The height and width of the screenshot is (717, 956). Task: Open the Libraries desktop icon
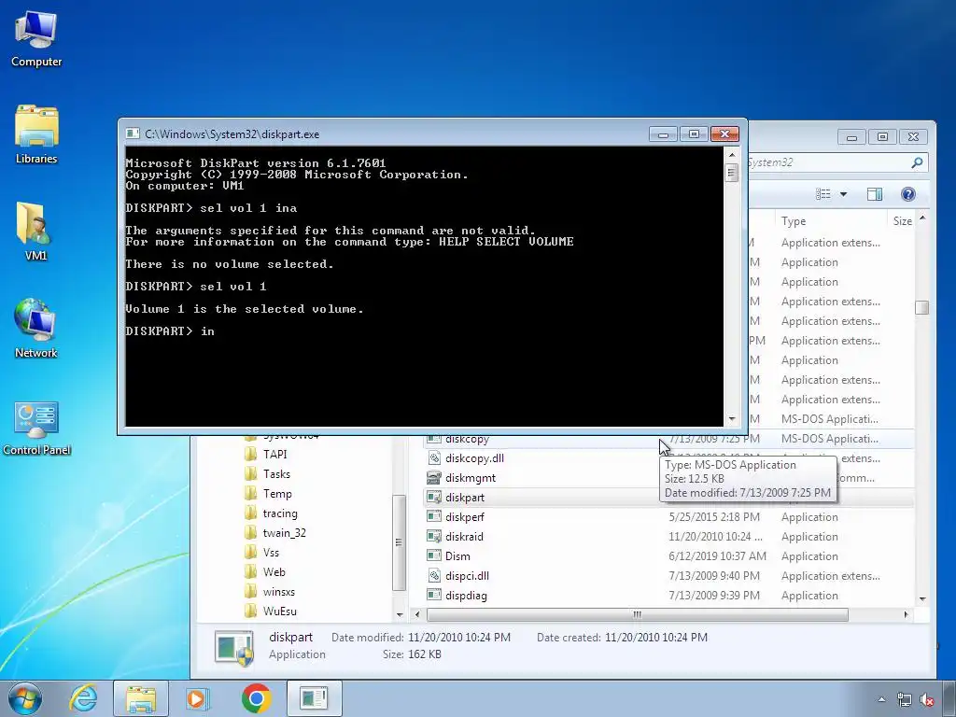click(x=36, y=134)
